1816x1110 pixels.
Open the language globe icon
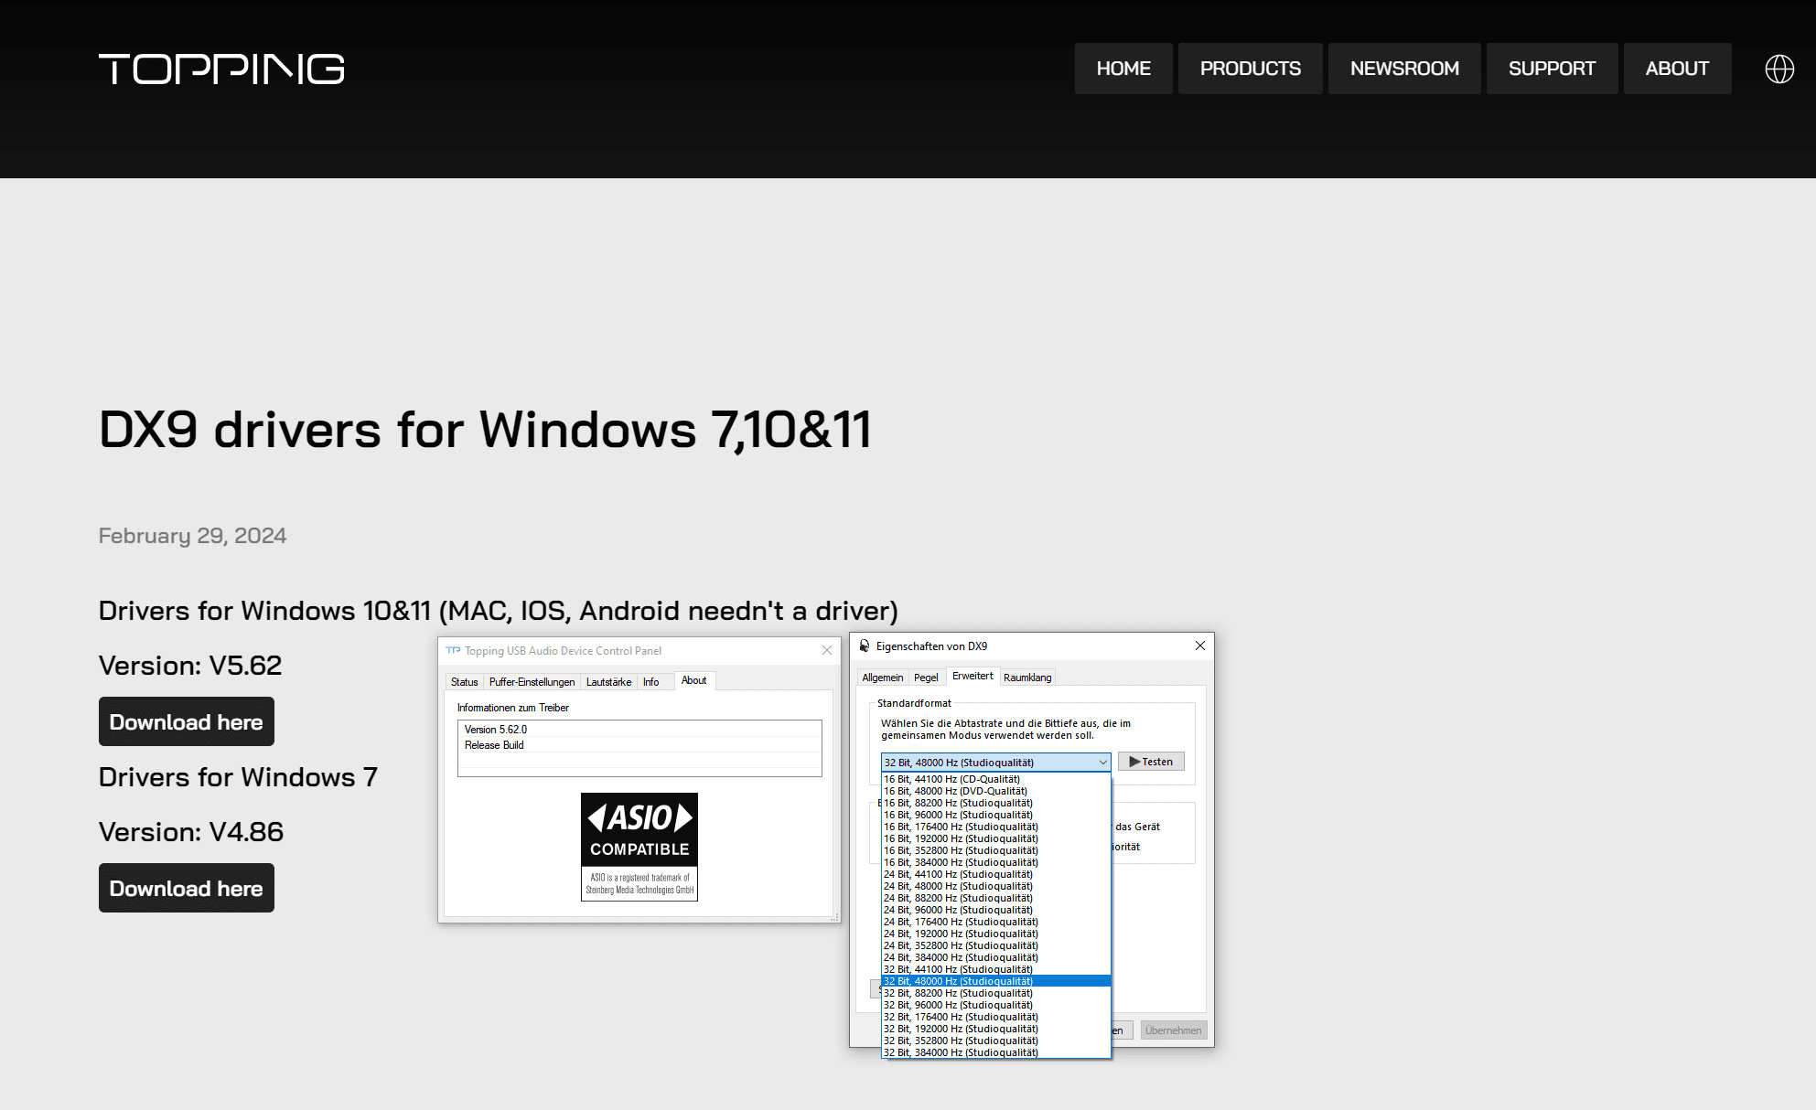coord(1779,69)
